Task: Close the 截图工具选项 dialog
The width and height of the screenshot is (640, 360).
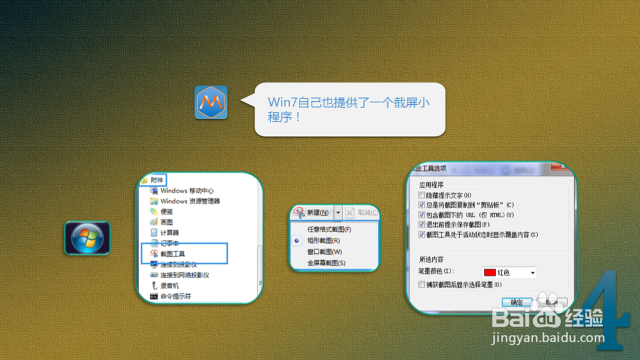Action: (x=562, y=166)
